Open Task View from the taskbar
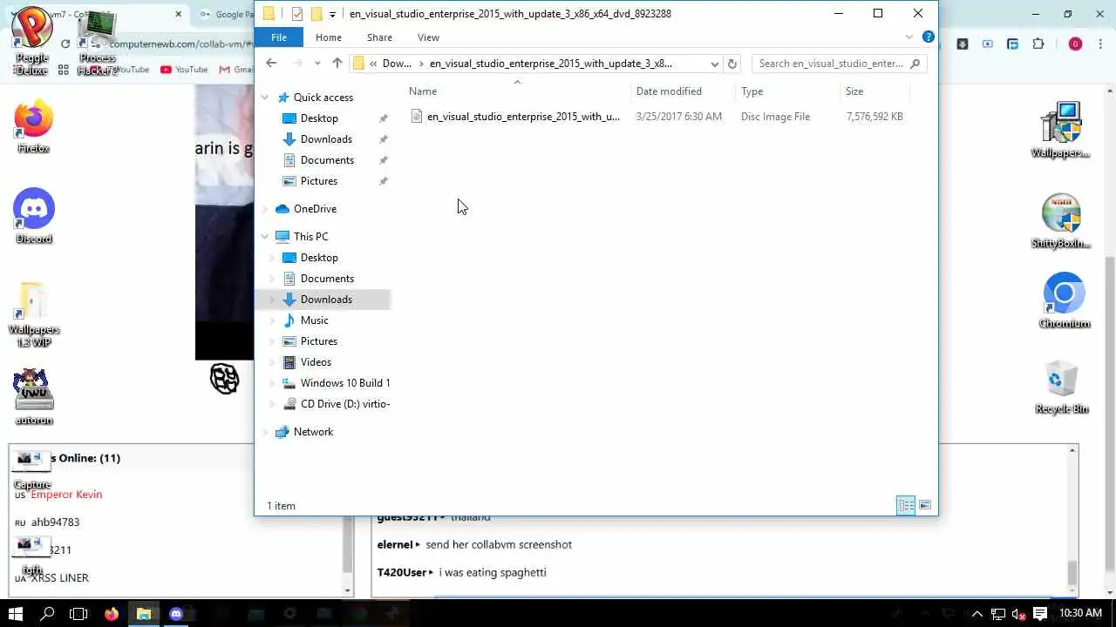The image size is (1116, 627). tap(78, 613)
